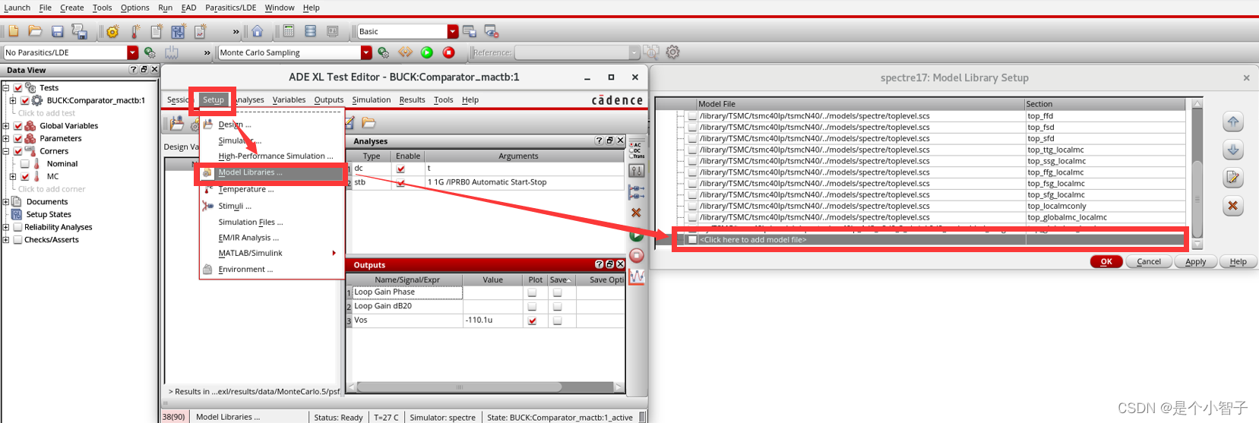Disable the dc analysis Enable checkbox
The height and width of the screenshot is (423, 1259).
[x=400, y=169]
